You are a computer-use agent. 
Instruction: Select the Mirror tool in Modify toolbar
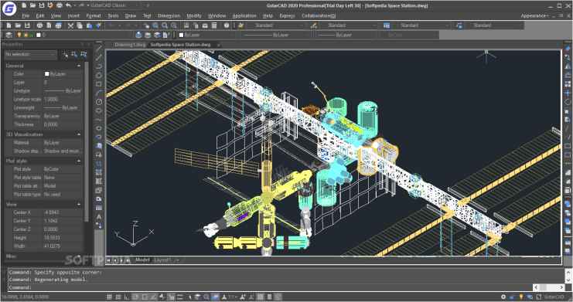click(568, 66)
